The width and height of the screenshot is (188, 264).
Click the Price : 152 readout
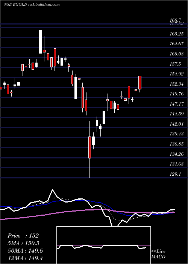[23, 236]
